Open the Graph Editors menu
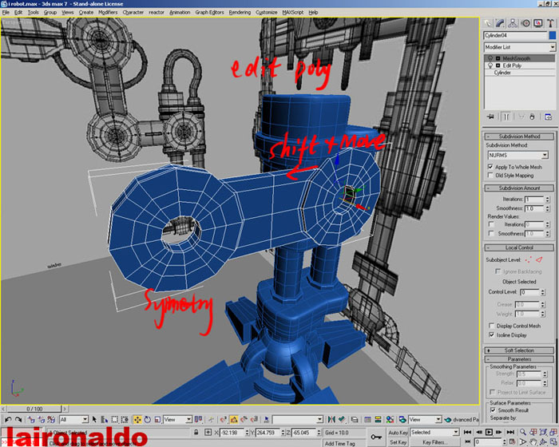559x447 pixels. 209,13
